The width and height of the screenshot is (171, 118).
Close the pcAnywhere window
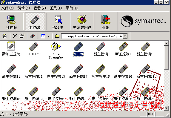point(167,2)
